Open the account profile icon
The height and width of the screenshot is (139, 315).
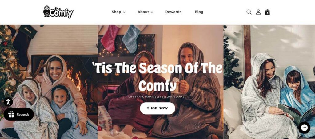point(258,12)
